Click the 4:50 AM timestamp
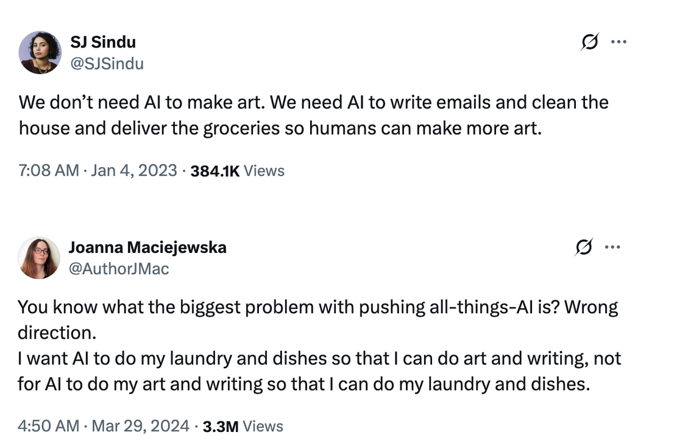 [49, 426]
